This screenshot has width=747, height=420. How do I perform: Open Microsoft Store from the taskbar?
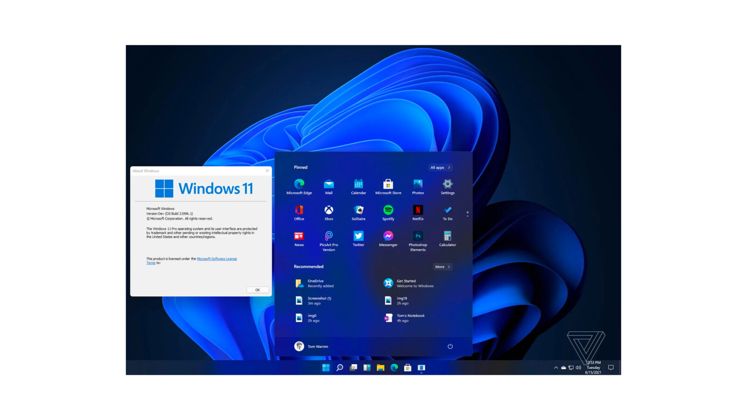click(408, 368)
